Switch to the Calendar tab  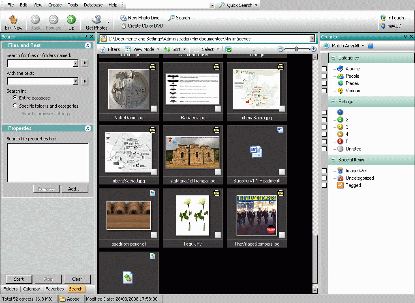[31, 289]
